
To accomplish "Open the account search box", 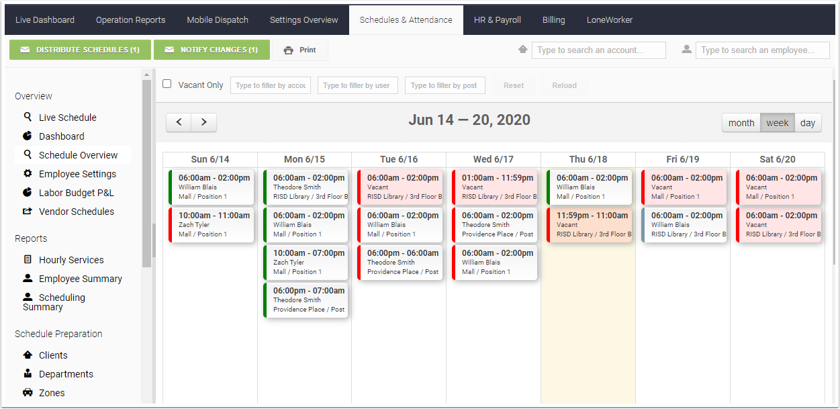I will tap(599, 50).
